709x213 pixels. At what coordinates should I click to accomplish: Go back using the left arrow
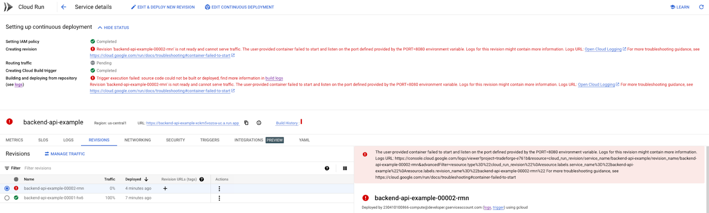click(63, 7)
